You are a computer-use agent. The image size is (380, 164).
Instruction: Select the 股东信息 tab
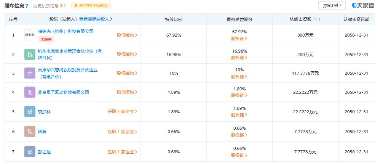[x=16, y=6]
